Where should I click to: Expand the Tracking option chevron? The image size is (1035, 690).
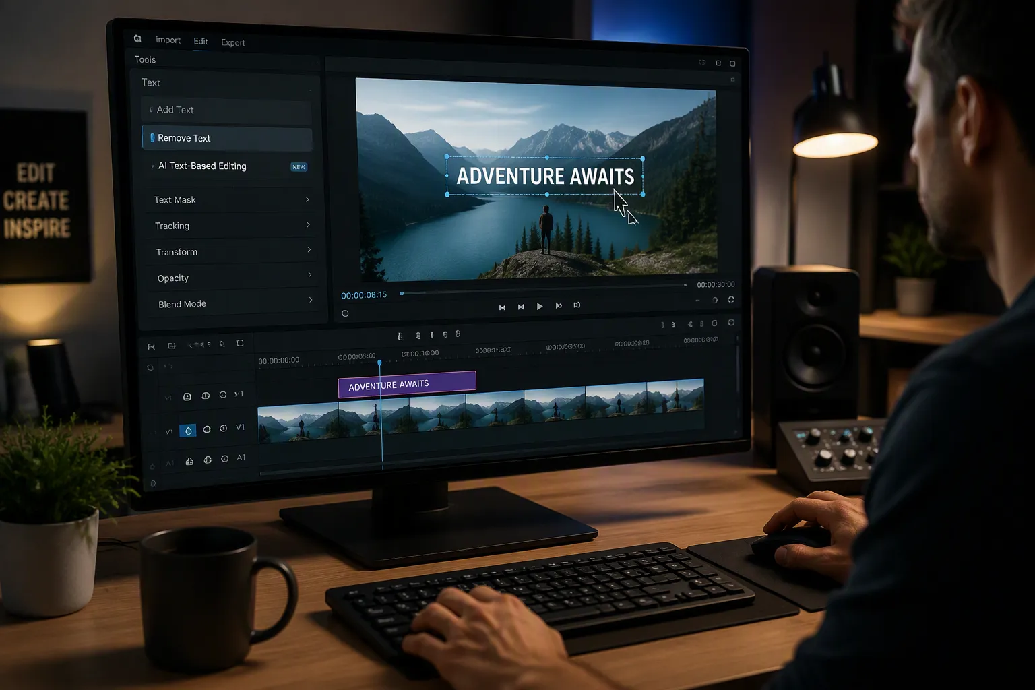308,225
